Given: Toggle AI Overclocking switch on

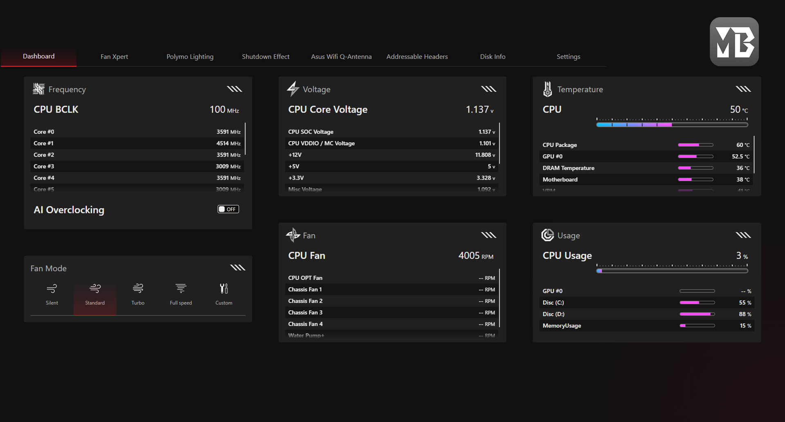Looking at the screenshot, I should click(x=228, y=209).
